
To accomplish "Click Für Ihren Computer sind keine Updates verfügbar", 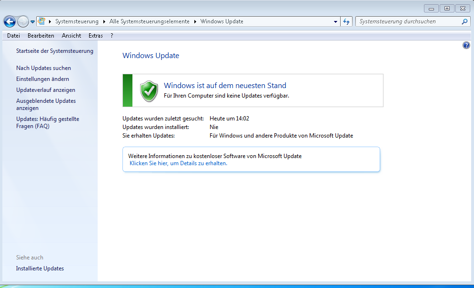I will 226,96.
